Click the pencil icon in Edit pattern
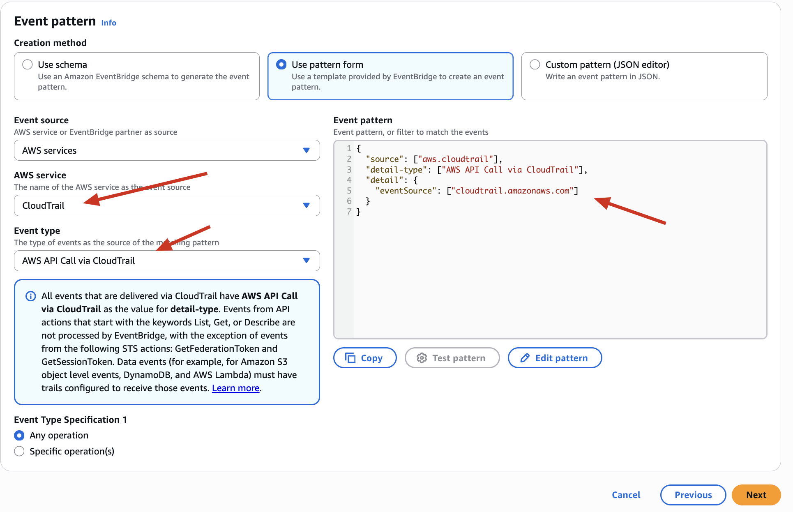This screenshot has width=793, height=512. coord(525,358)
